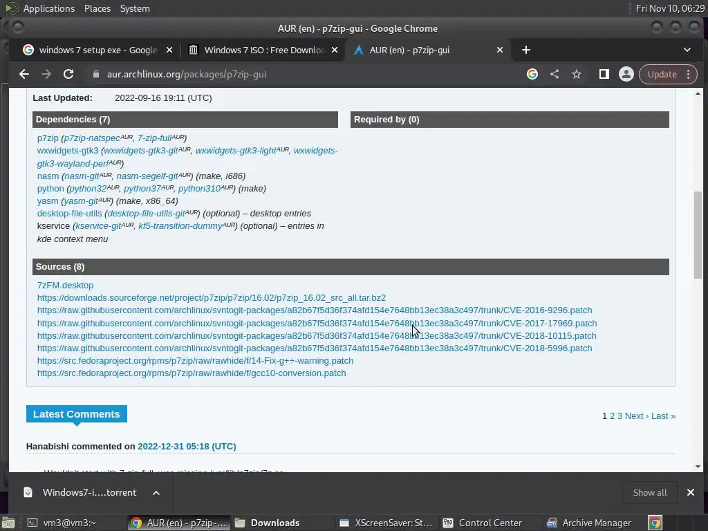
Task: Close the 'Windows 7 ISO' tab
Action: 335,50
